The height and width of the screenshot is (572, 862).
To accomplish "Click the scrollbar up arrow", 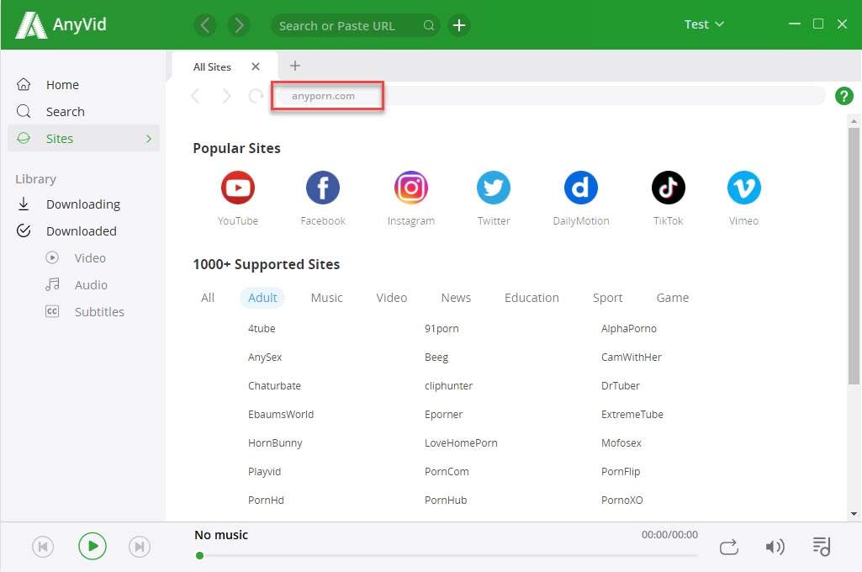I will click(854, 120).
